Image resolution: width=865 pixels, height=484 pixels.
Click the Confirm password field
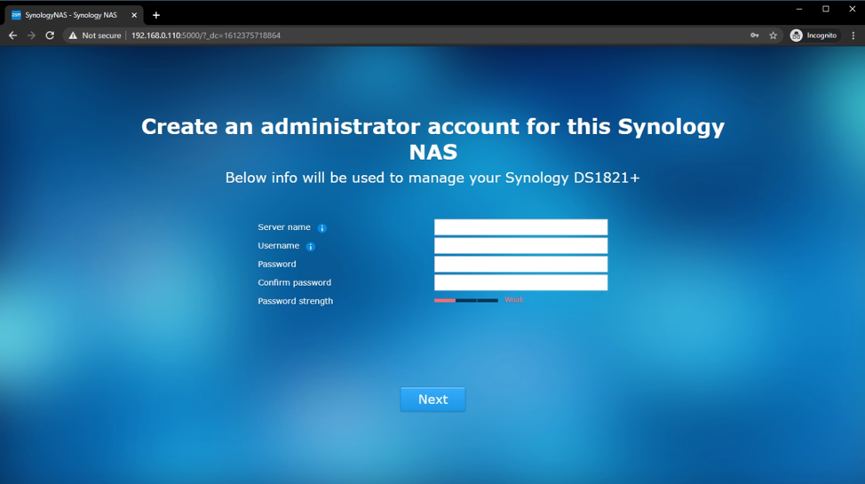coord(520,283)
